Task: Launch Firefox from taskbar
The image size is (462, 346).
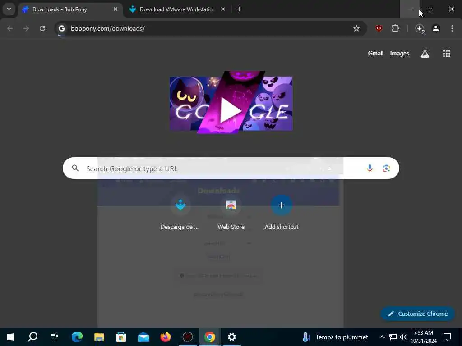Action: click(165, 337)
